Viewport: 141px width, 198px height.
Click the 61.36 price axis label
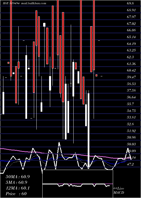tap(131, 64)
